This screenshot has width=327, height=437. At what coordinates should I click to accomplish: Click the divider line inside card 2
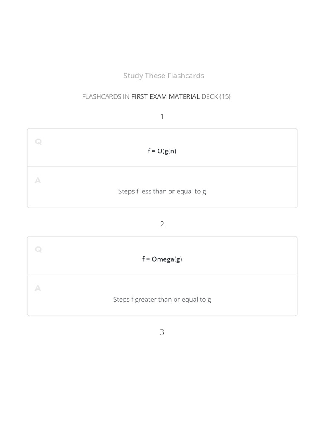coord(162,275)
